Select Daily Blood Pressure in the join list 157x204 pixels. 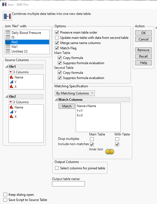coord(27,33)
